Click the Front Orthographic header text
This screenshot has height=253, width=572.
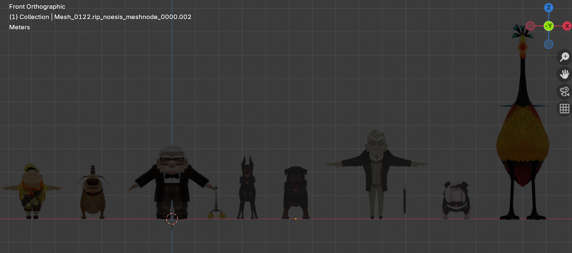(x=37, y=6)
